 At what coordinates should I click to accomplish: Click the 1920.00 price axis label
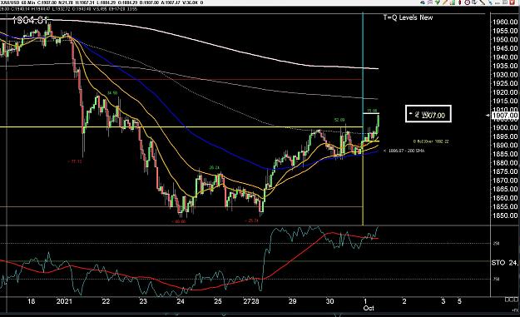coord(505,92)
